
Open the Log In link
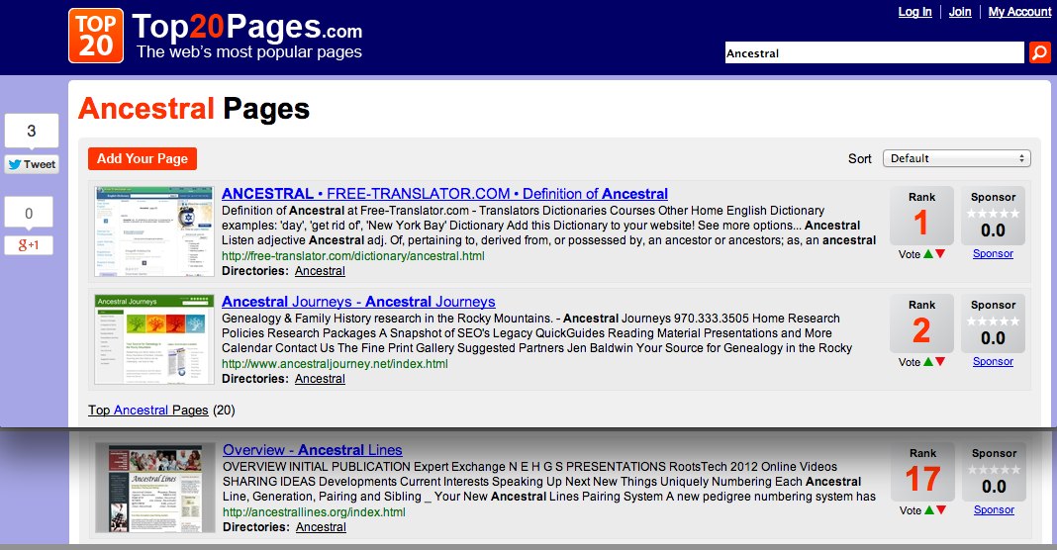(914, 12)
